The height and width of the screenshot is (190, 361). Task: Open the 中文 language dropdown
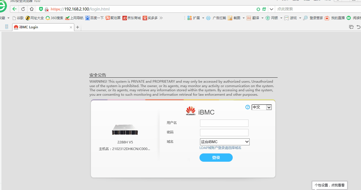(x=262, y=107)
